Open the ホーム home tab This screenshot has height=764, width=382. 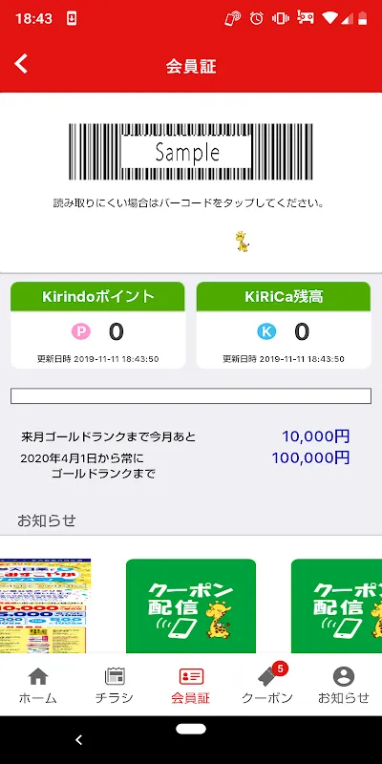pos(38,686)
